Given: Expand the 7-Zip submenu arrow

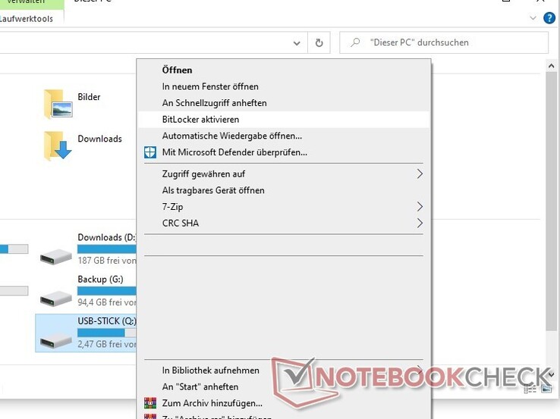Looking at the screenshot, I should coord(420,206).
